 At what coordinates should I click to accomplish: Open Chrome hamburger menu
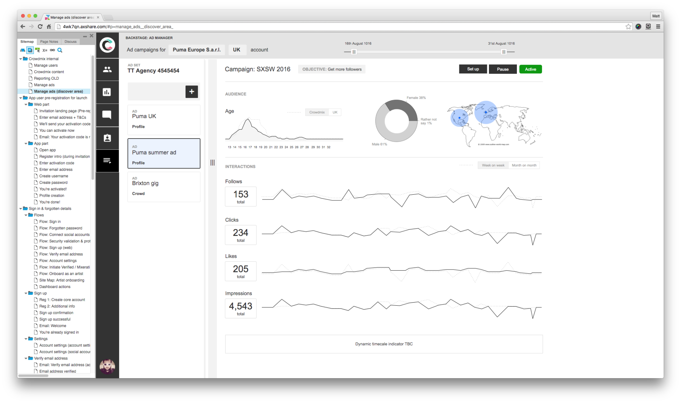pos(658,27)
